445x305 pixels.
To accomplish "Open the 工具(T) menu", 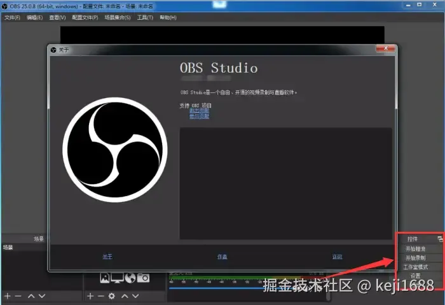I will click(x=145, y=18).
